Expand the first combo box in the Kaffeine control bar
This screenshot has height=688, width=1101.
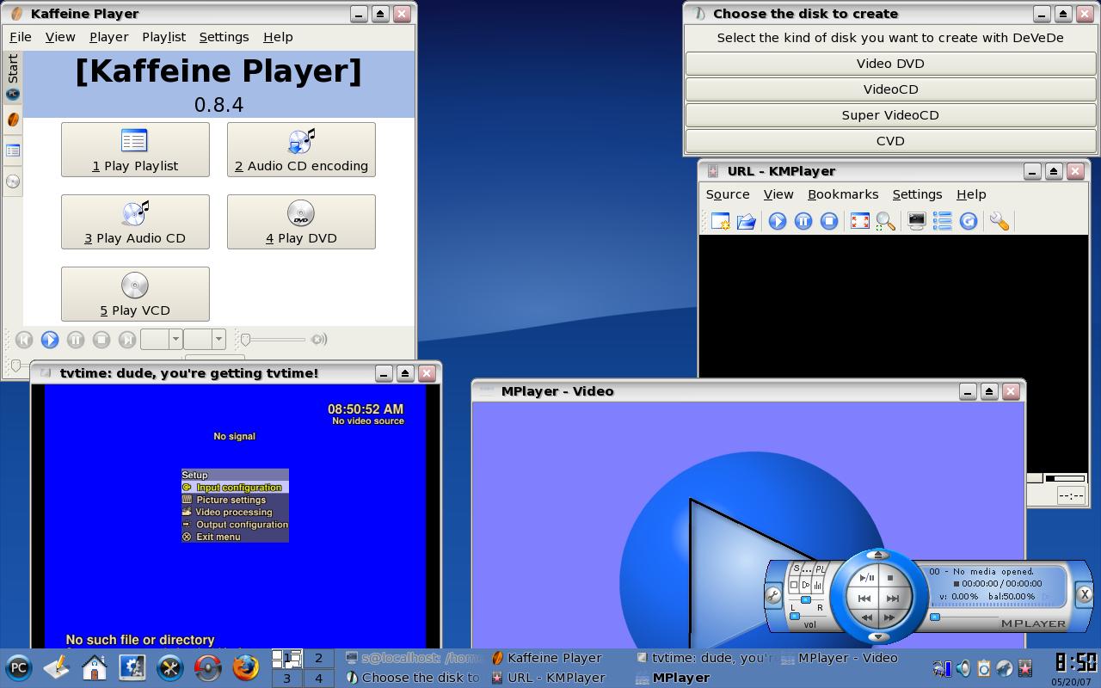point(161,339)
